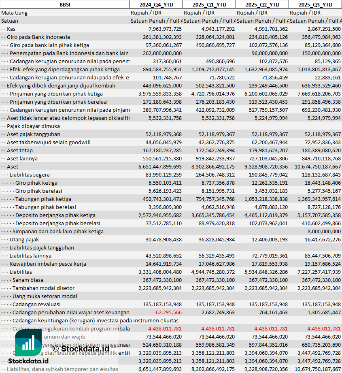
Task: Select value 1,632,963,085,974
Action: pyautogui.click(x=266, y=70)
